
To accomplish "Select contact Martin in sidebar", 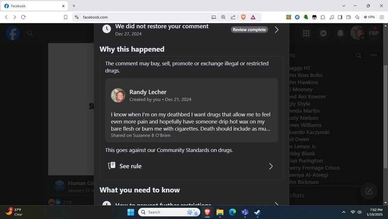I will [x=304, y=111].
